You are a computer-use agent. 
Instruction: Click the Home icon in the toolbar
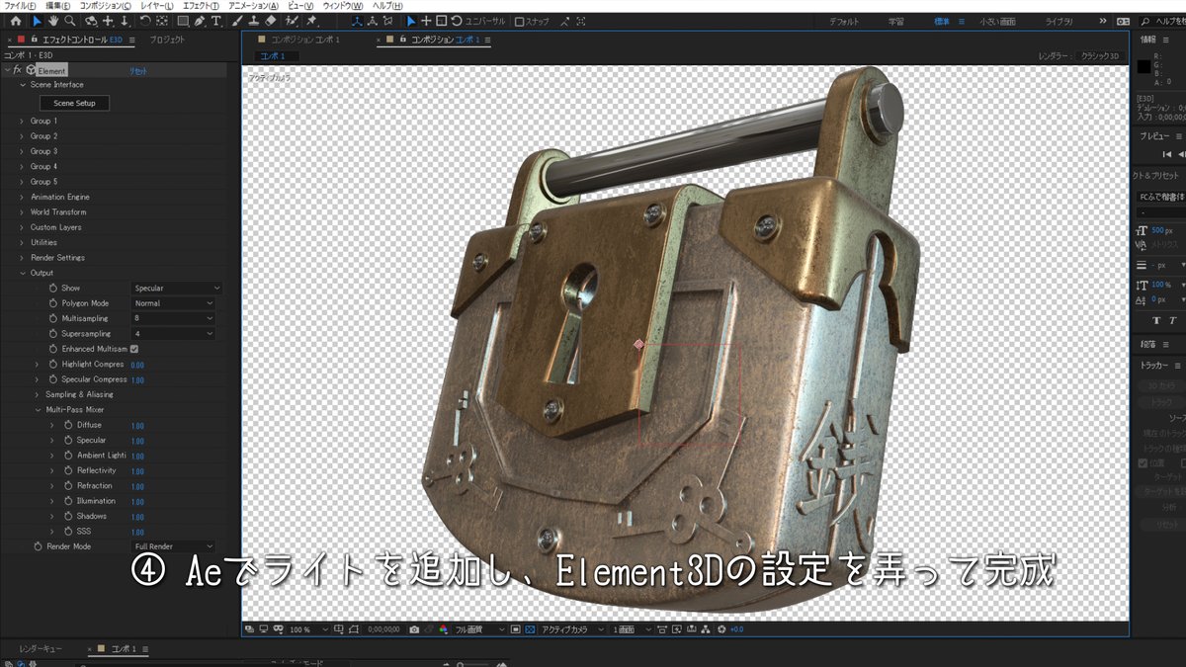16,20
